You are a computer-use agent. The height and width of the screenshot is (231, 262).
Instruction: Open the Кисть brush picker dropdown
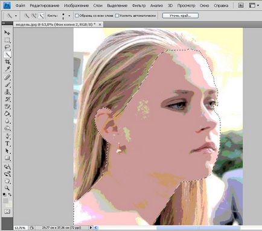click(x=69, y=16)
